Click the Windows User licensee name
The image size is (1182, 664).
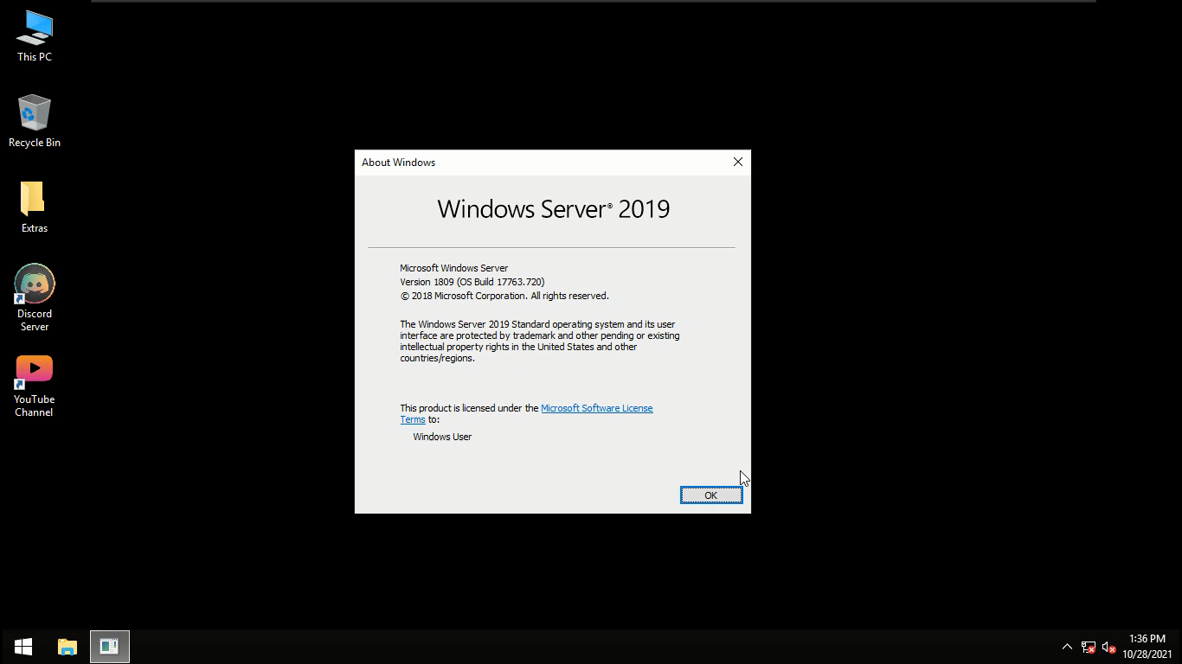tap(442, 437)
